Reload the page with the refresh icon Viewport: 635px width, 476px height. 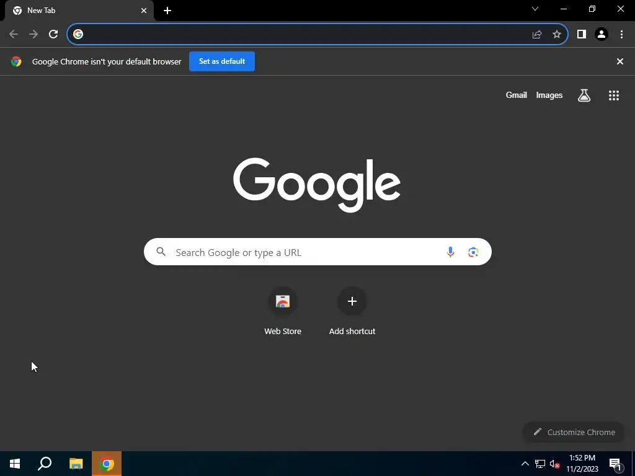pyautogui.click(x=53, y=34)
